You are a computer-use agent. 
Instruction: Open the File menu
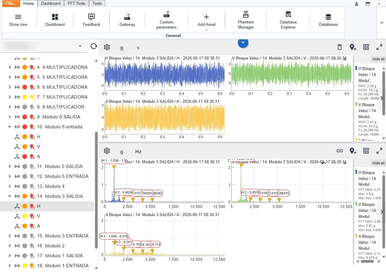point(11,4)
